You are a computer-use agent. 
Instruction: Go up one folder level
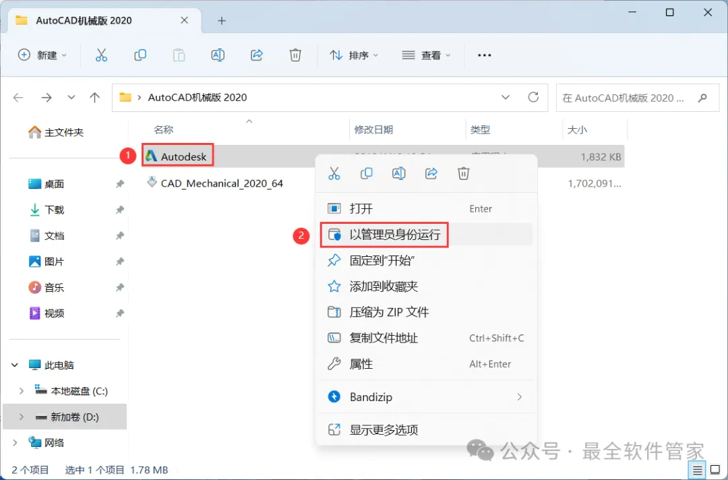tap(95, 98)
